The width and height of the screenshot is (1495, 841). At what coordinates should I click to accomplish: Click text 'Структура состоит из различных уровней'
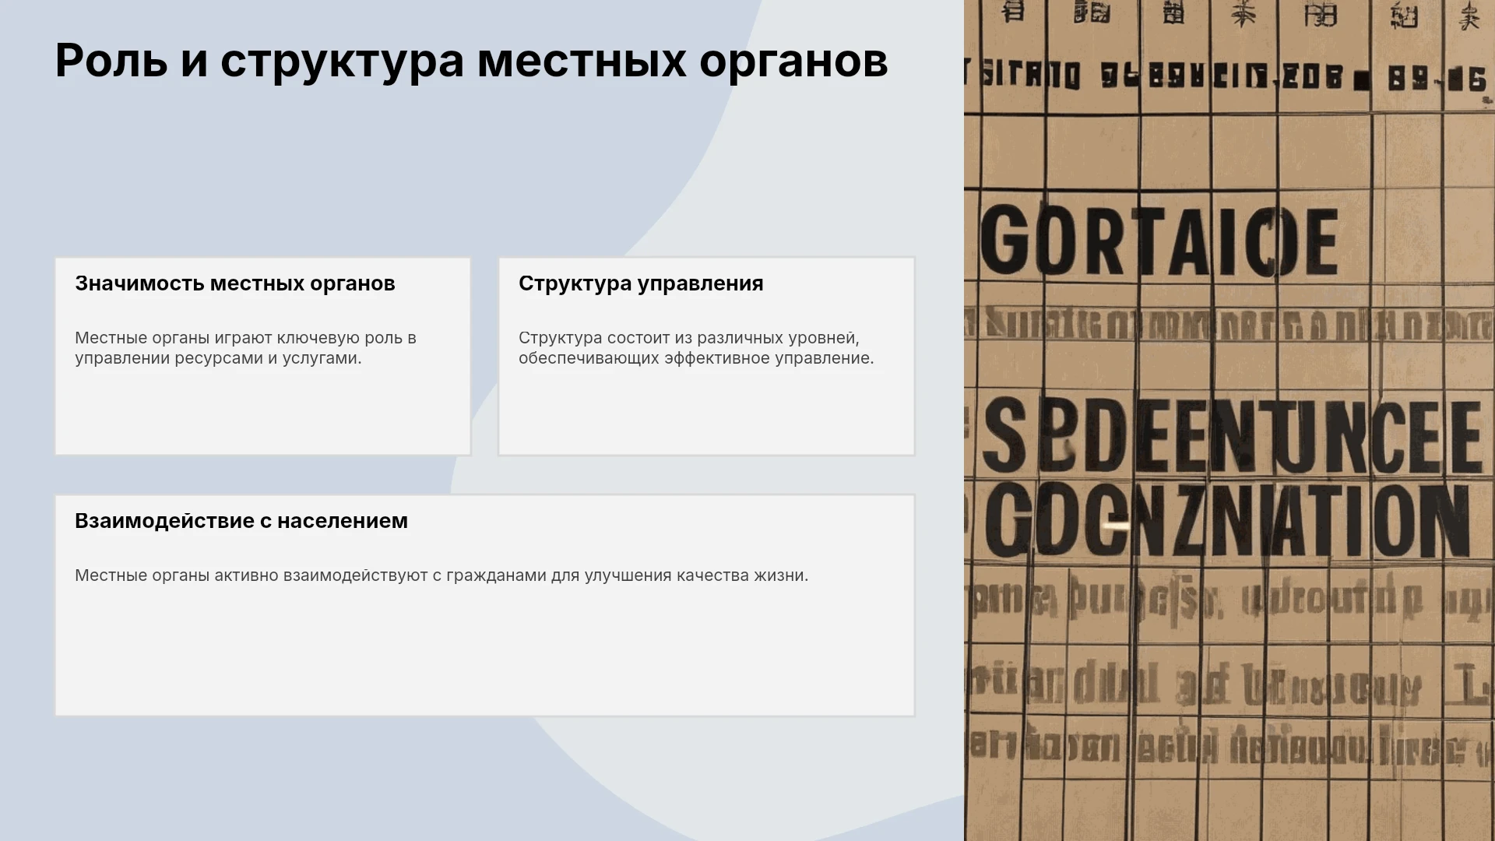[689, 338]
